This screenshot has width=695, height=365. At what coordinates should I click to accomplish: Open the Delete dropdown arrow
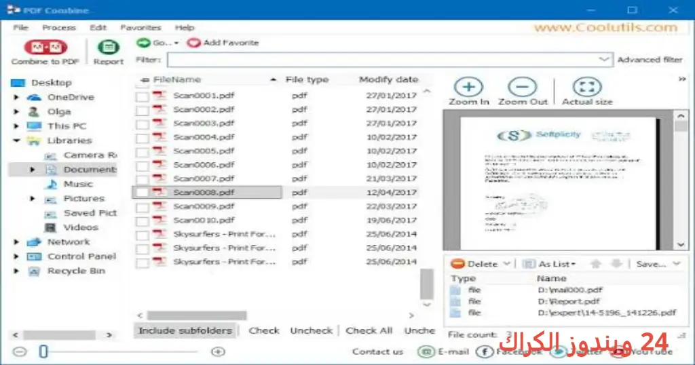click(506, 264)
